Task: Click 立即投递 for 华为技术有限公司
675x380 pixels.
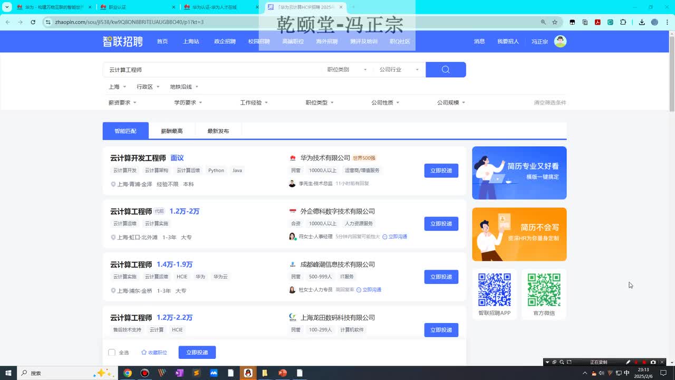Action: tap(441, 170)
